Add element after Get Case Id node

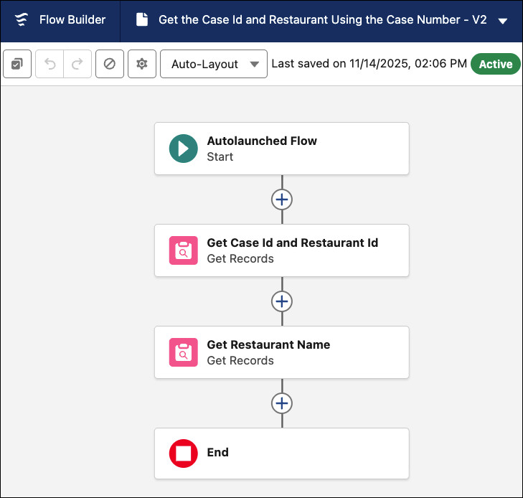click(x=282, y=301)
